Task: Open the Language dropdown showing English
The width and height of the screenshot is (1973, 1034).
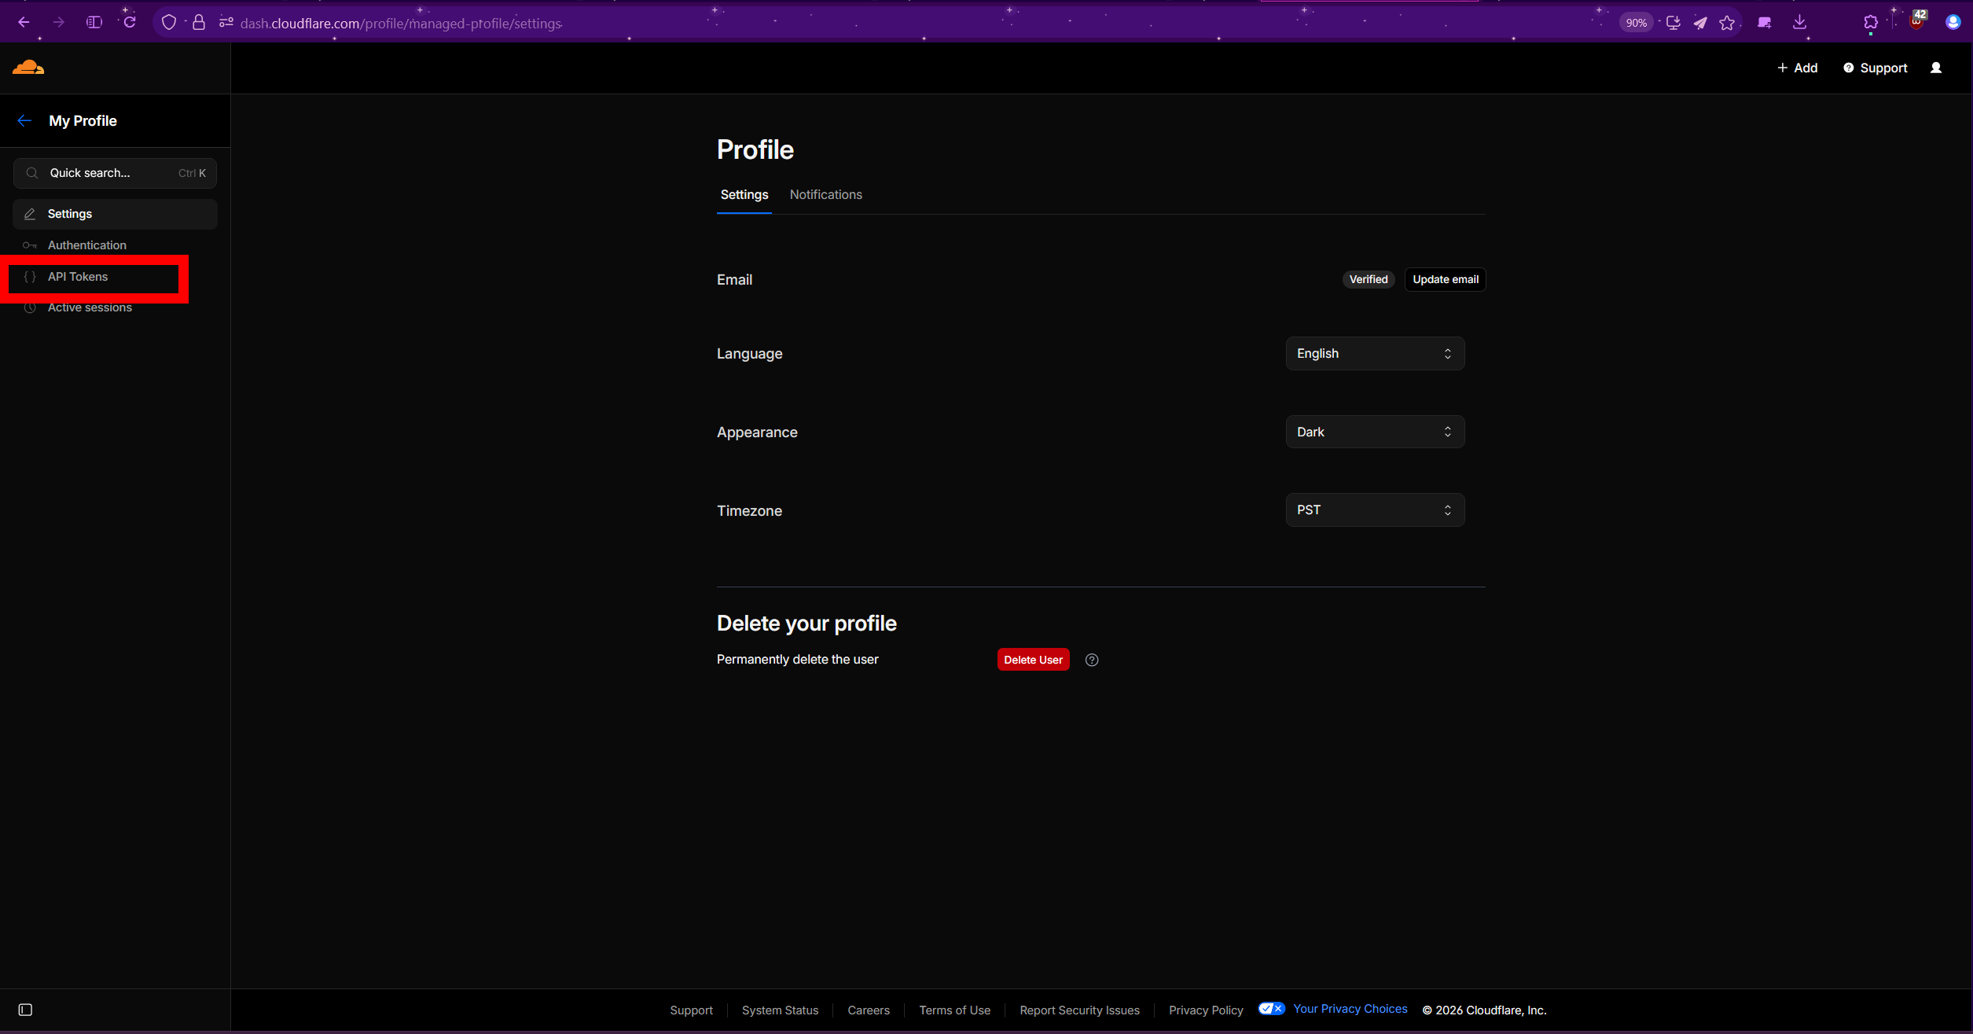Action: pyautogui.click(x=1374, y=353)
